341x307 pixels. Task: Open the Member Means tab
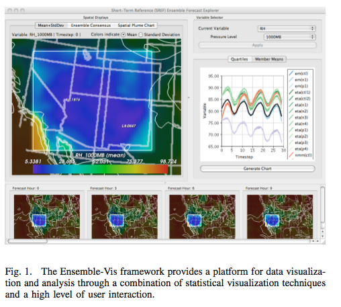[x=269, y=59]
